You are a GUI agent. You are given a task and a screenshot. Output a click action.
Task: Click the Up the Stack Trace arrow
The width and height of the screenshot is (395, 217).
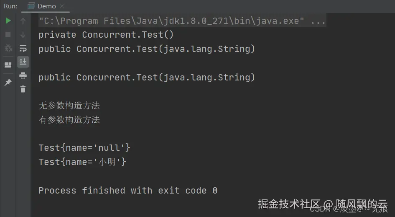click(23, 21)
